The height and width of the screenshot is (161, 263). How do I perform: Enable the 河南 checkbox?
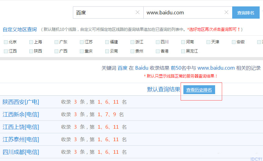coord(183,42)
